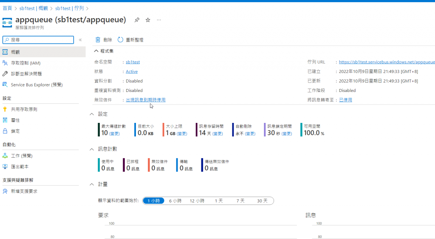This screenshot has height=239, width=435.
Task: Collapse the 計量 metrics section
Action: pos(92,184)
